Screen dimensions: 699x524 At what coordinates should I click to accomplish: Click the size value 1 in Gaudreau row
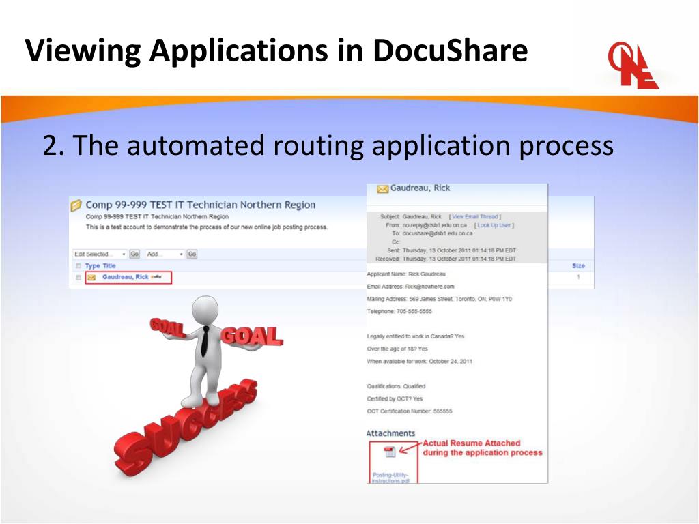click(578, 277)
